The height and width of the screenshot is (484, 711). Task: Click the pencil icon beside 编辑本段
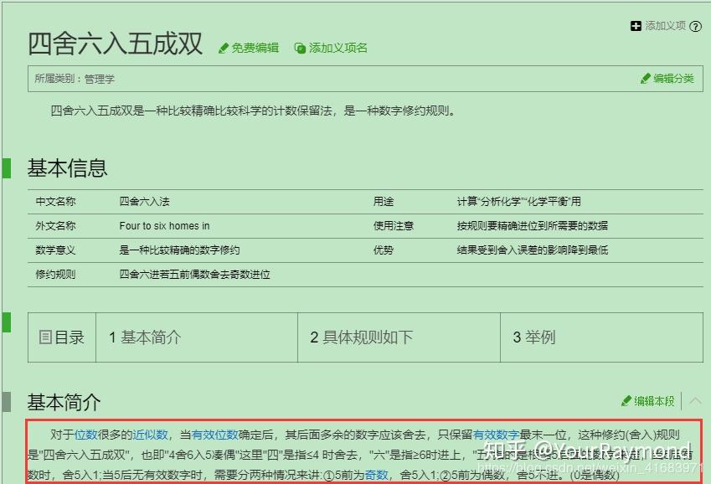(626, 401)
